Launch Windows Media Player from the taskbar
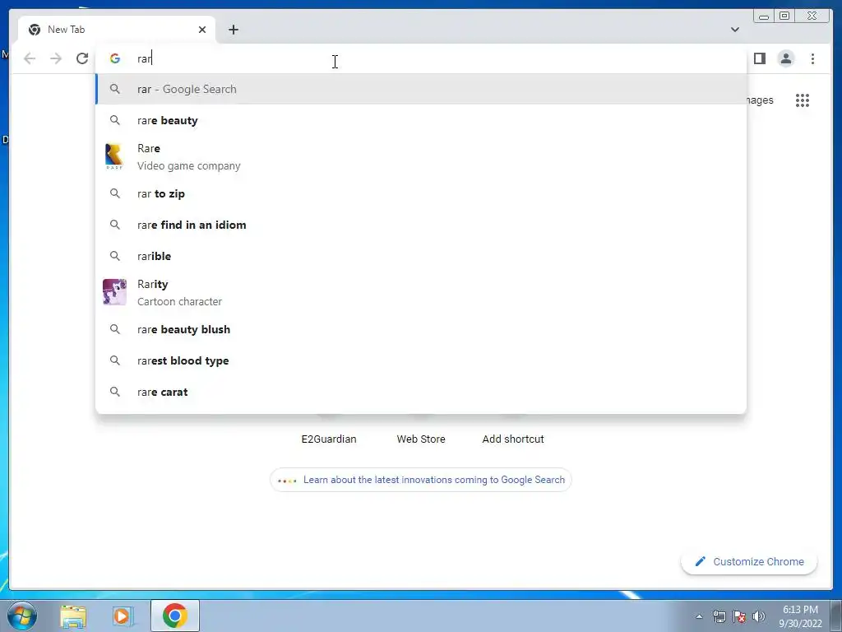This screenshot has height=632, width=842. click(x=122, y=616)
